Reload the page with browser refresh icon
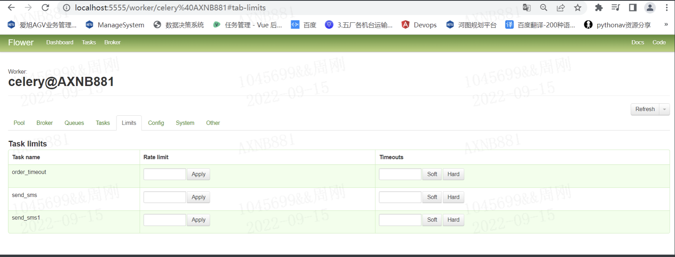 45,8
